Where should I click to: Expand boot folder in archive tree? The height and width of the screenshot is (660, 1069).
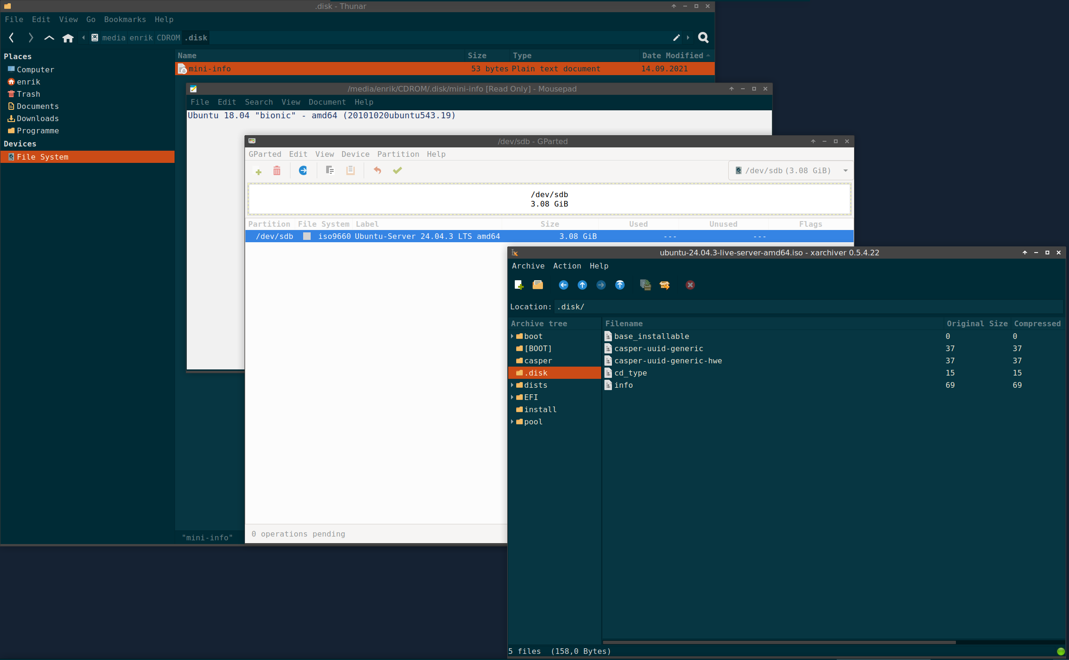pyautogui.click(x=512, y=336)
